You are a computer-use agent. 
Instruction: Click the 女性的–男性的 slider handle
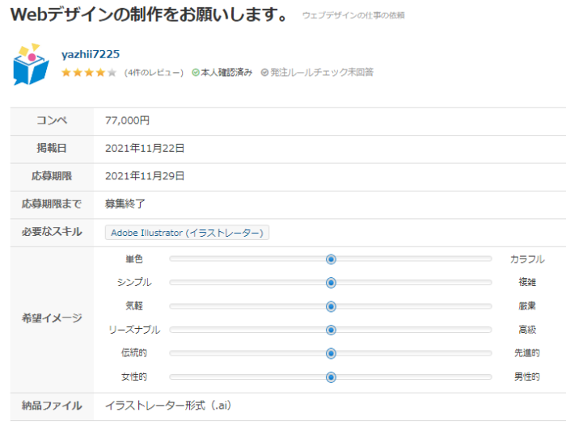click(331, 377)
